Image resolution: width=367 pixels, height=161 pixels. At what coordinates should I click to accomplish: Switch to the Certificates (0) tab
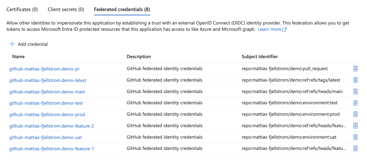pos(22,9)
